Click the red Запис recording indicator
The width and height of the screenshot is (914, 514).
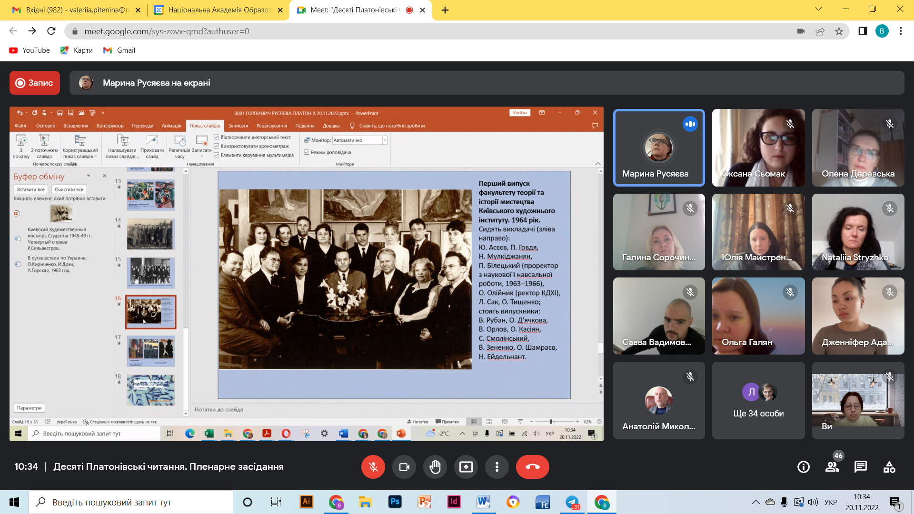coord(35,83)
